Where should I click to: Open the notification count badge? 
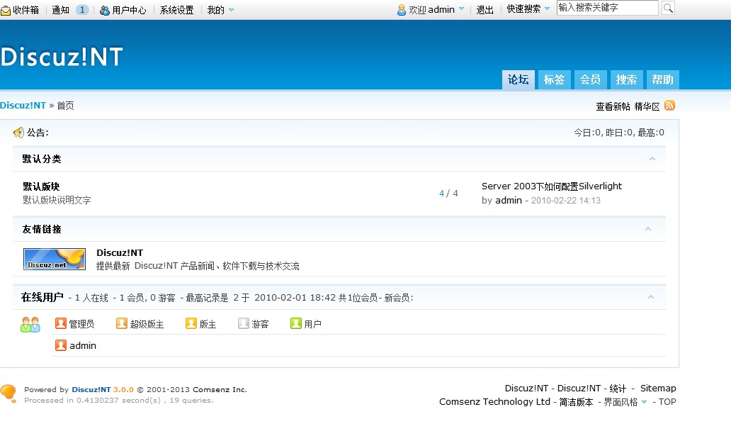pyautogui.click(x=82, y=10)
